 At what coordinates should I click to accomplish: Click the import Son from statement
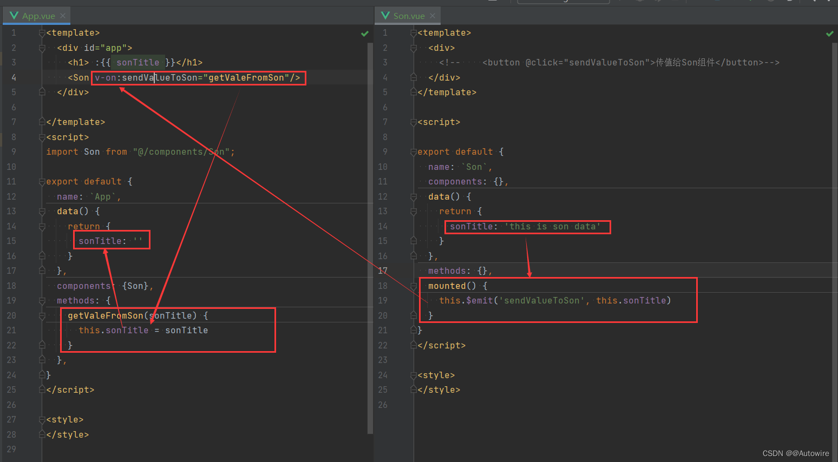[x=141, y=152]
